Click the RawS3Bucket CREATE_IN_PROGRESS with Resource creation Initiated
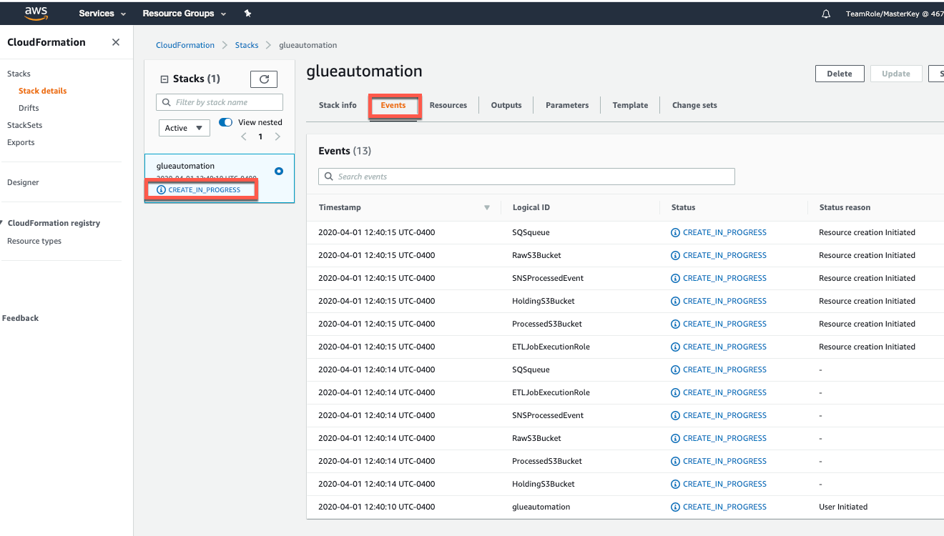 pyautogui.click(x=724, y=255)
